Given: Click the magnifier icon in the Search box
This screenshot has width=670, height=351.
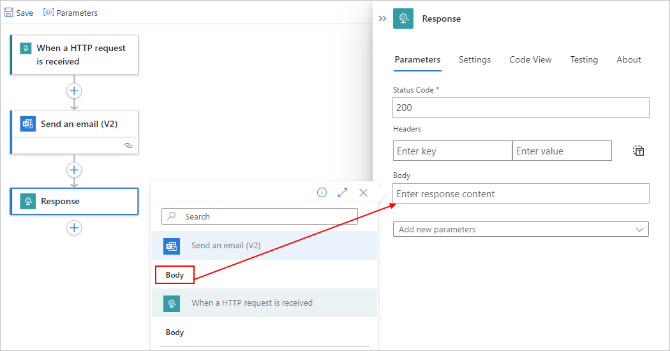Looking at the screenshot, I should pyautogui.click(x=172, y=216).
